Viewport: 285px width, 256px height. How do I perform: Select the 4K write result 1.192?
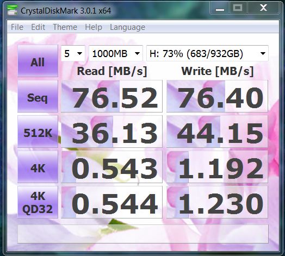pos(217,167)
